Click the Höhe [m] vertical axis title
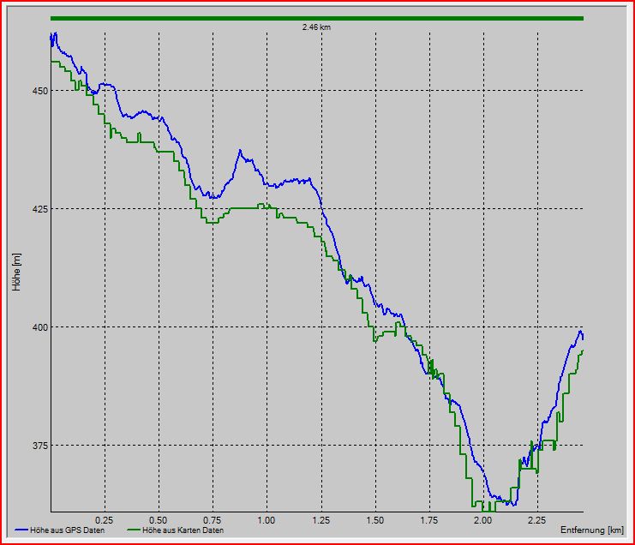635x545 pixels. click(x=16, y=272)
